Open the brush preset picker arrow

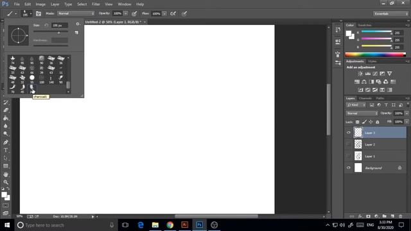point(31,13)
